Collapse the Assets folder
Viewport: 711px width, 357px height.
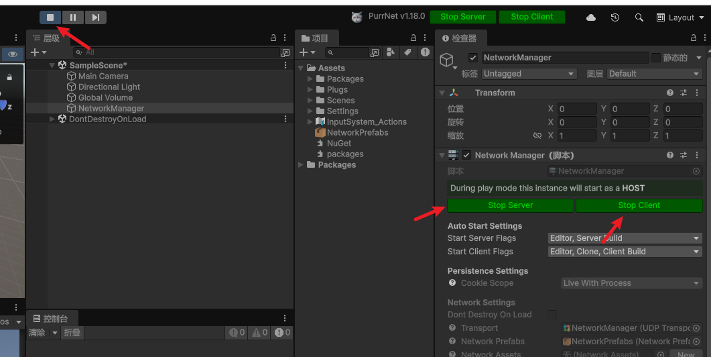(x=301, y=68)
